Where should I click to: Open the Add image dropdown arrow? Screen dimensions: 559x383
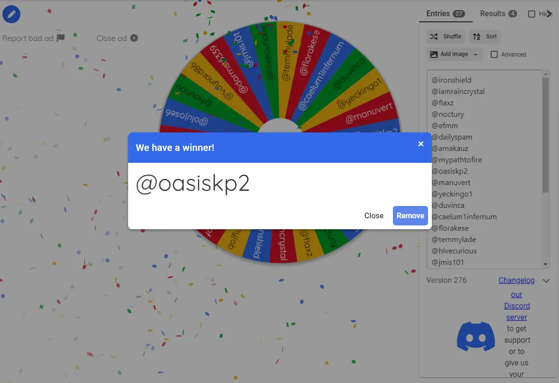pos(475,55)
